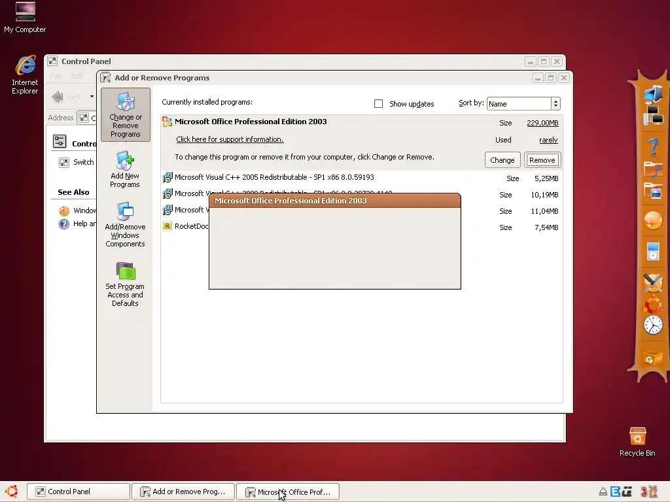
Task: Click the Remove button for Microsoft Office
Action: click(542, 160)
